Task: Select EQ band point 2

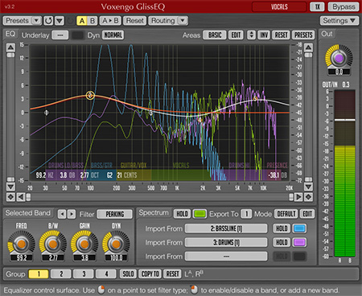Action: tap(90, 95)
